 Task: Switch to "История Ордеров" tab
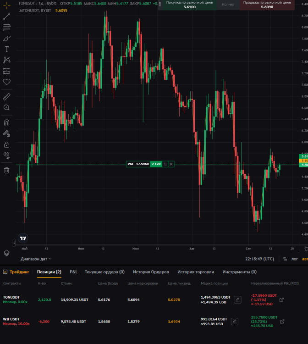151,272
